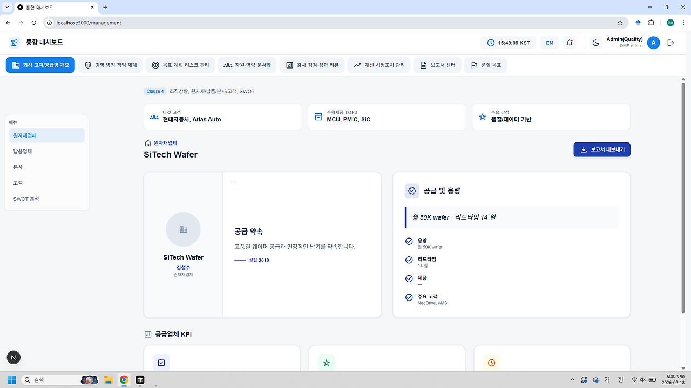
Task: Open SWOT 분석 in side menu
Action: (x=47, y=199)
